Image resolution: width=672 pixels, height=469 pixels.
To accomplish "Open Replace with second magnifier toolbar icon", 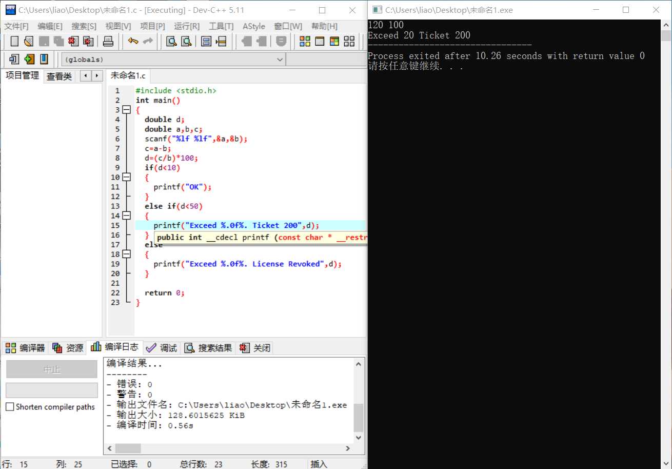I will (x=186, y=41).
